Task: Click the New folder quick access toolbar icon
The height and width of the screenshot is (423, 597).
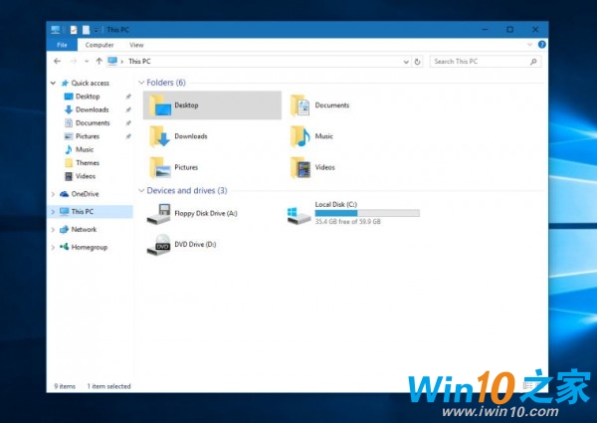Action: [x=86, y=29]
